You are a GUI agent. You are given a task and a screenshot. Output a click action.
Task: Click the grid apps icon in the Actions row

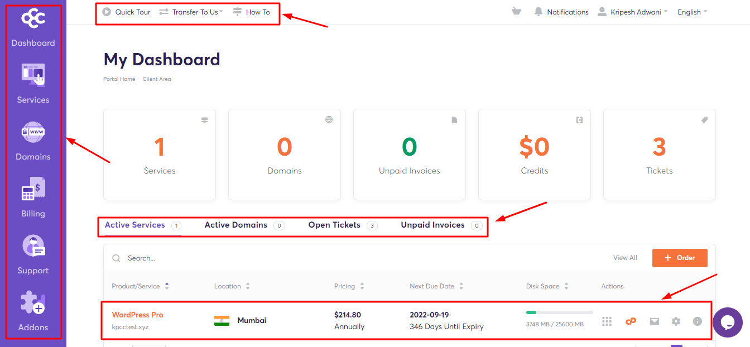(607, 321)
